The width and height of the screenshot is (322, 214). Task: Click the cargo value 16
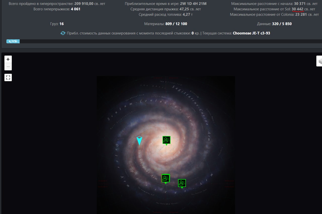(62, 24)
